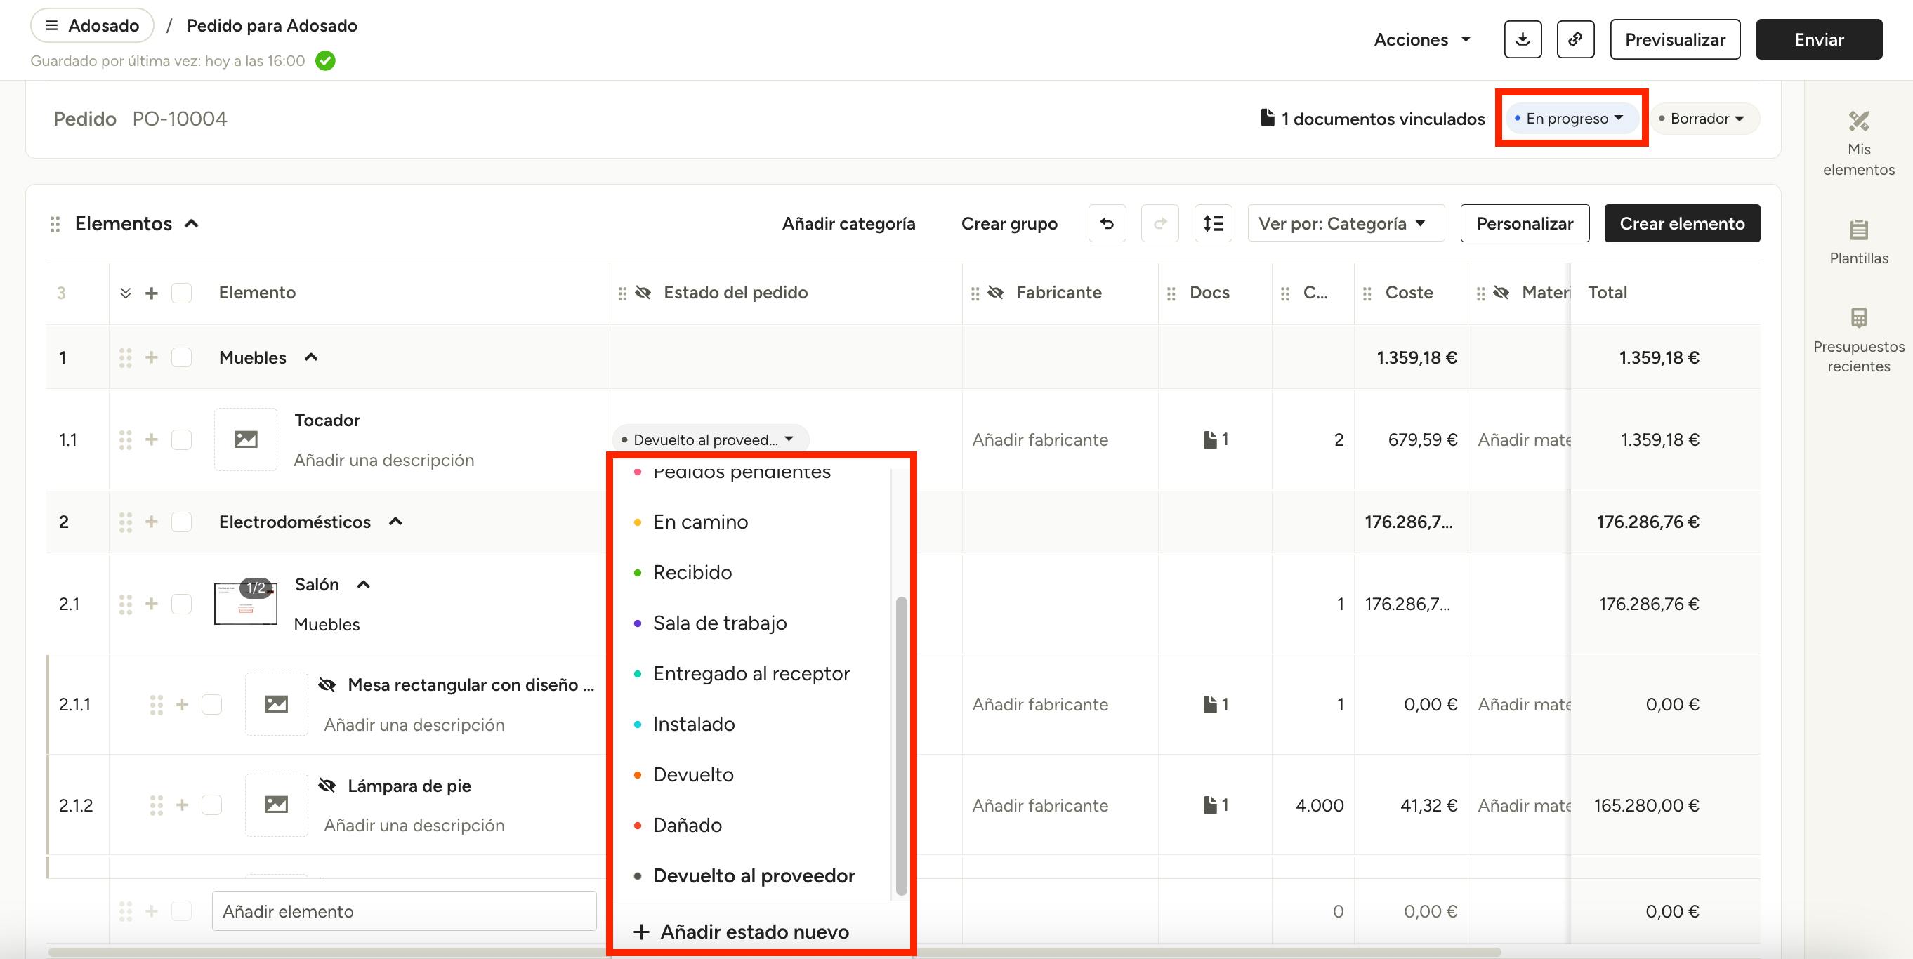
Task: Choose Instalado from status list
Action: point(693,724)
